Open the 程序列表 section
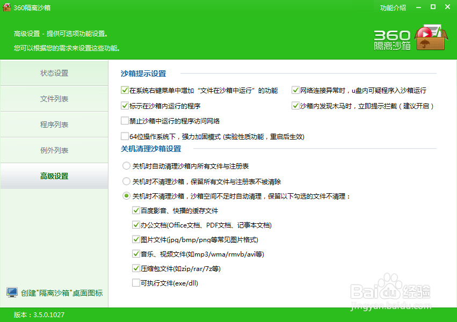This screenshot has width=457, height=322. pyautogui.click(x=54, y=124)
